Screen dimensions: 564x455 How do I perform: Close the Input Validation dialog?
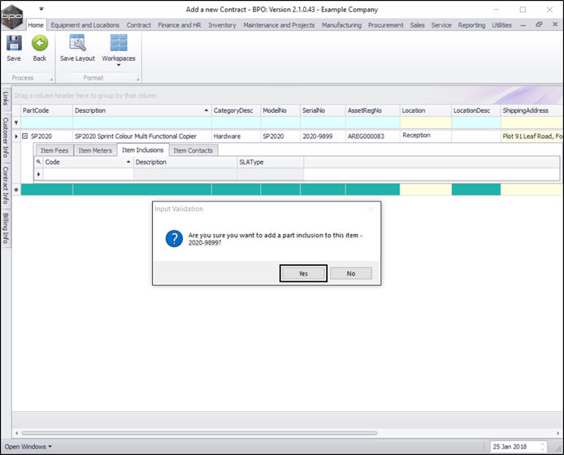[x=371, y=209]
